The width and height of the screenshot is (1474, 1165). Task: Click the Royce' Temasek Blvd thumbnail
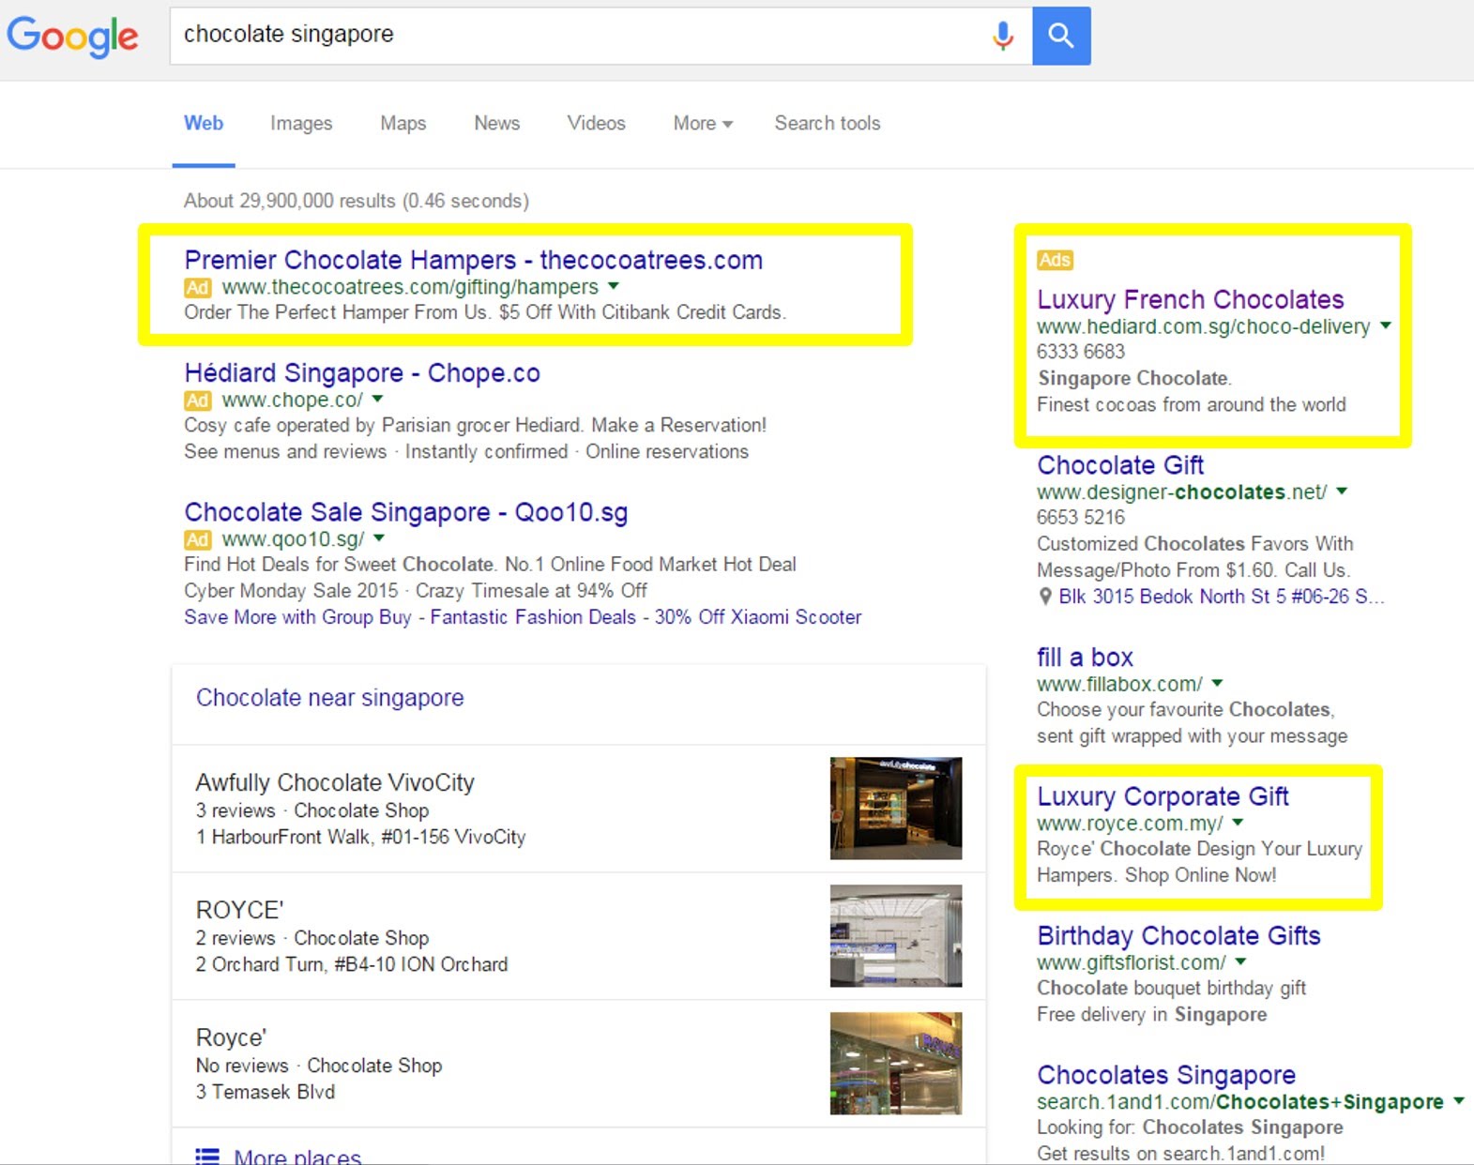(x=896, y=1064)
